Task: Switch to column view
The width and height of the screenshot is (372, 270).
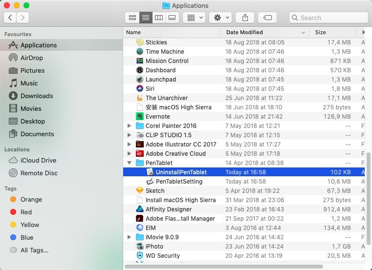Action: (159, 18)
